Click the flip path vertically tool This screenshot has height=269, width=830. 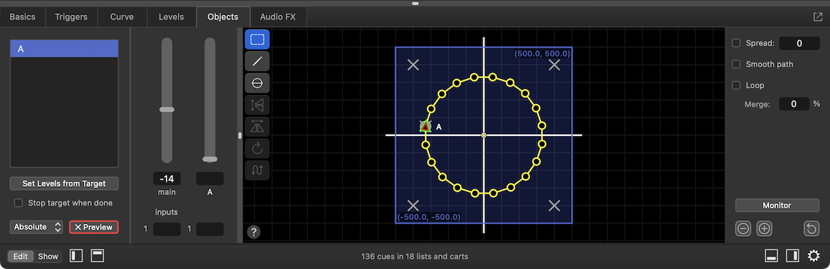click(257, 105)
